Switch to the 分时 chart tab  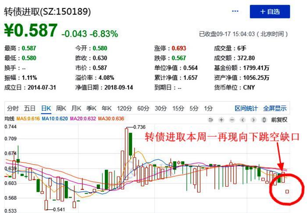tap(13, 108)
